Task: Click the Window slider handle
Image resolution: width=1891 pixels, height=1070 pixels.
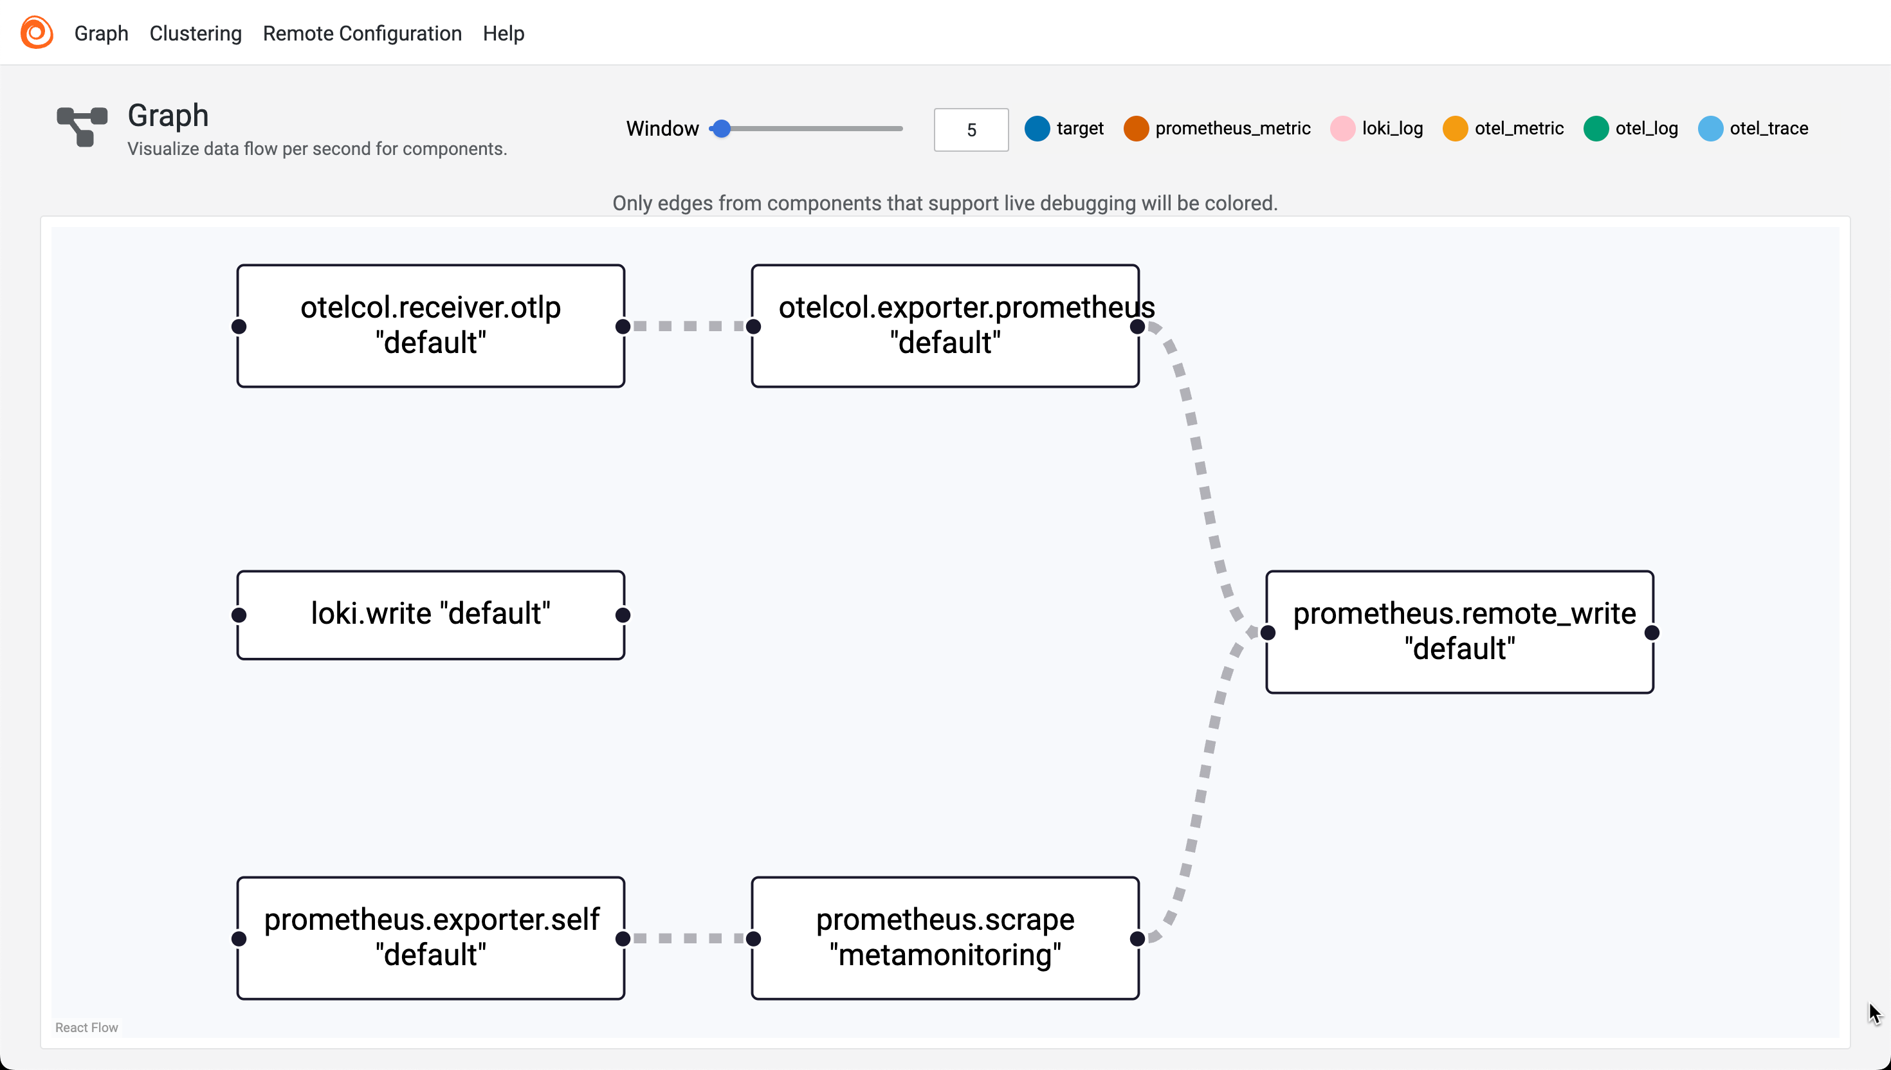Action: (722, 129)
